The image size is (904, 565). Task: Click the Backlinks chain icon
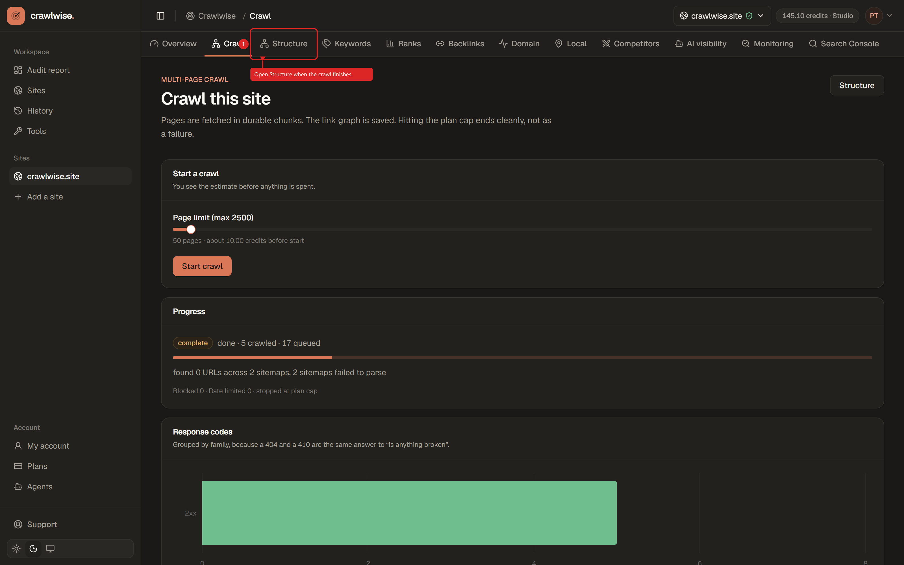(x=440, y=44)
